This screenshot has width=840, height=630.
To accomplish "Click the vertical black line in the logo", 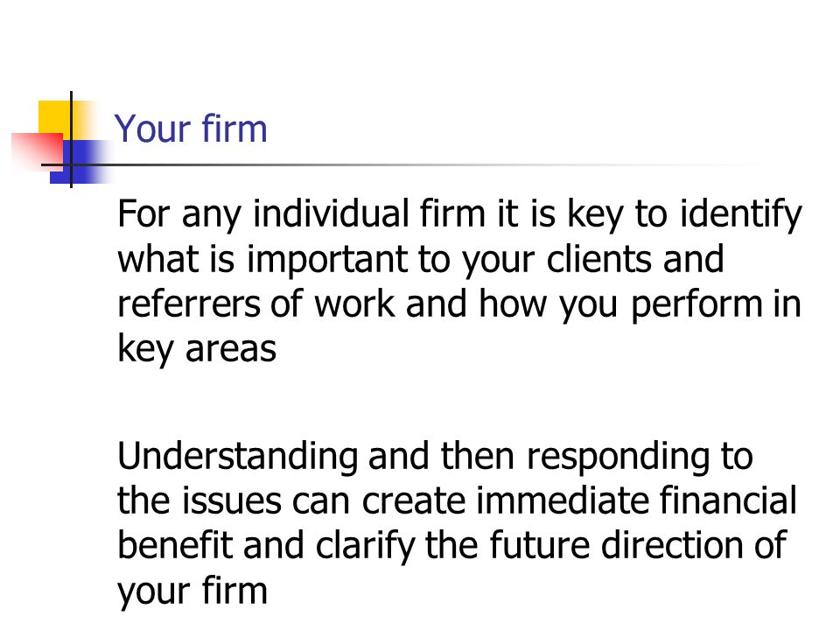I will [71, 139].
